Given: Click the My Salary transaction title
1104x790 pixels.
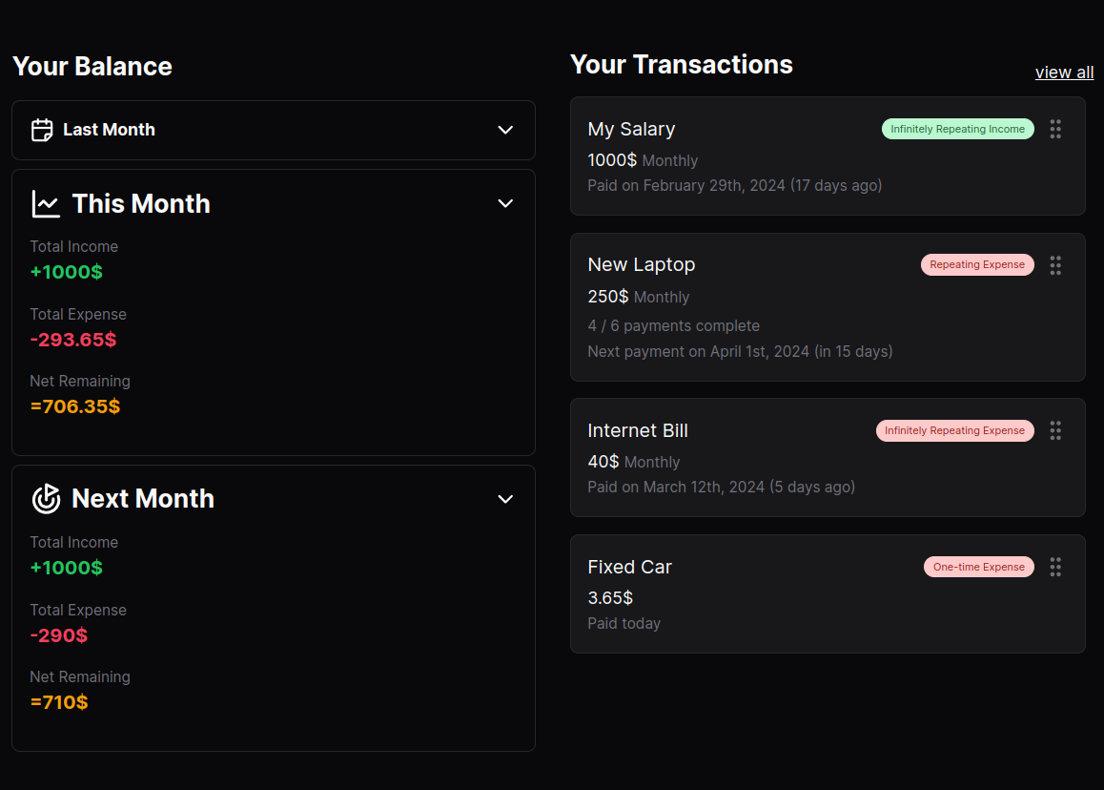Looking at the screenshot, I should click(631, 129).
